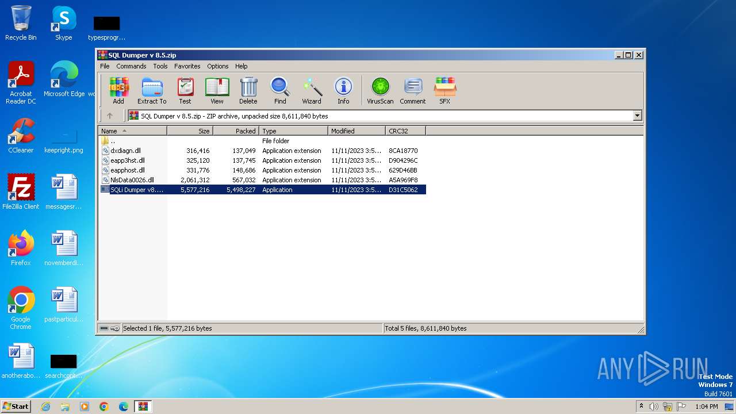Image resolution: width=736 pixels, height=414 pixels.
Task: Open messagesr... Word document on desktop
Action: click(64, 192)
